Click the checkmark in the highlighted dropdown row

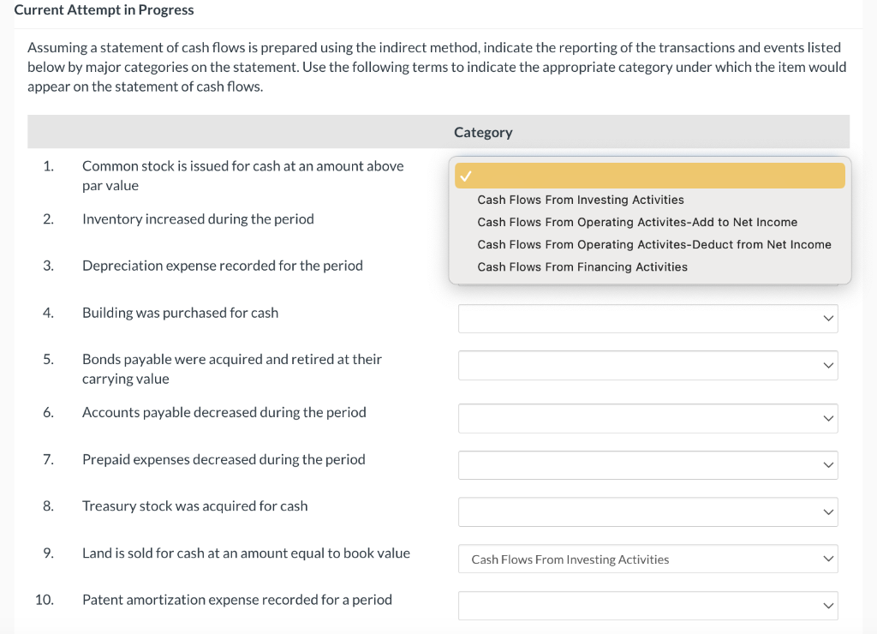(465, 175)
